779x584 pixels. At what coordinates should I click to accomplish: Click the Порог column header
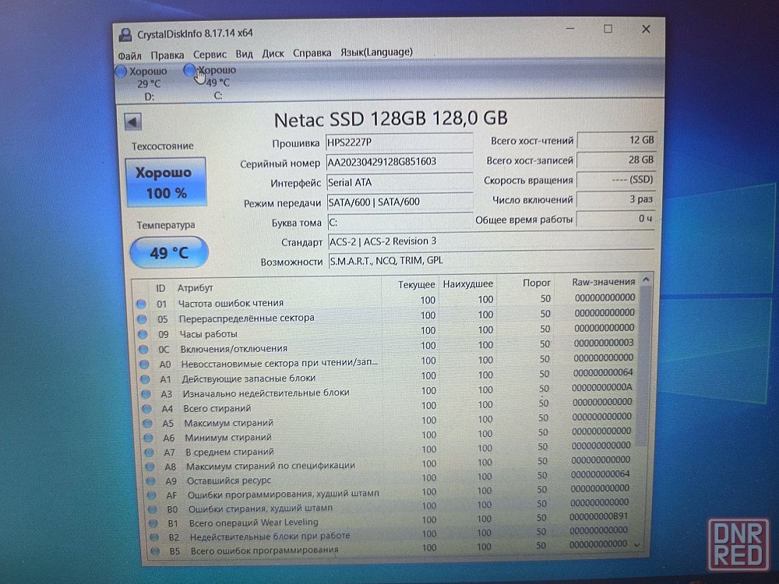pyautogui.click(x=537, y=283)
